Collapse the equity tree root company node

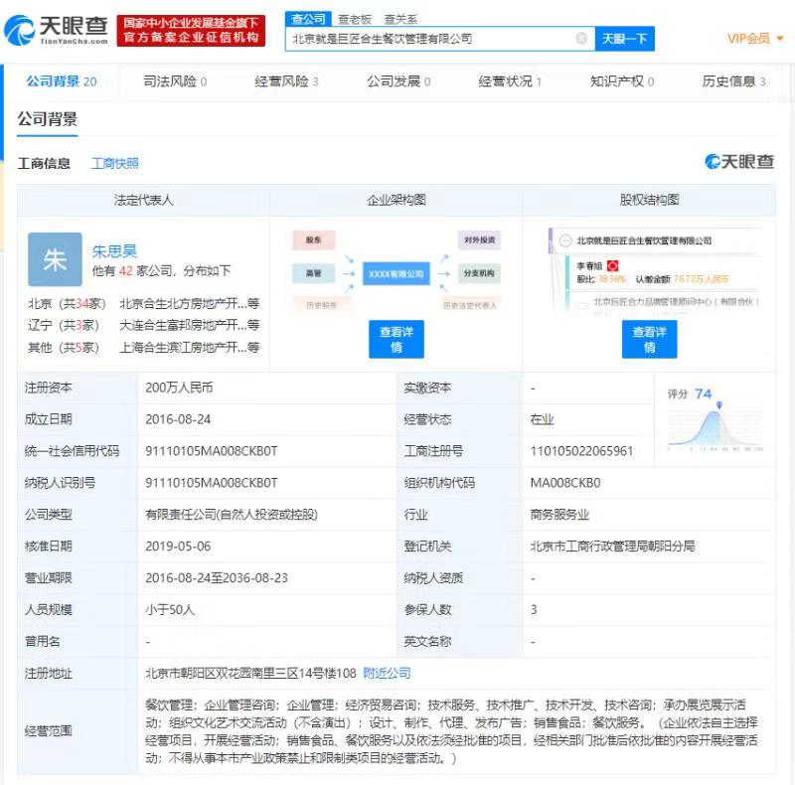click(x=565, y=240)
